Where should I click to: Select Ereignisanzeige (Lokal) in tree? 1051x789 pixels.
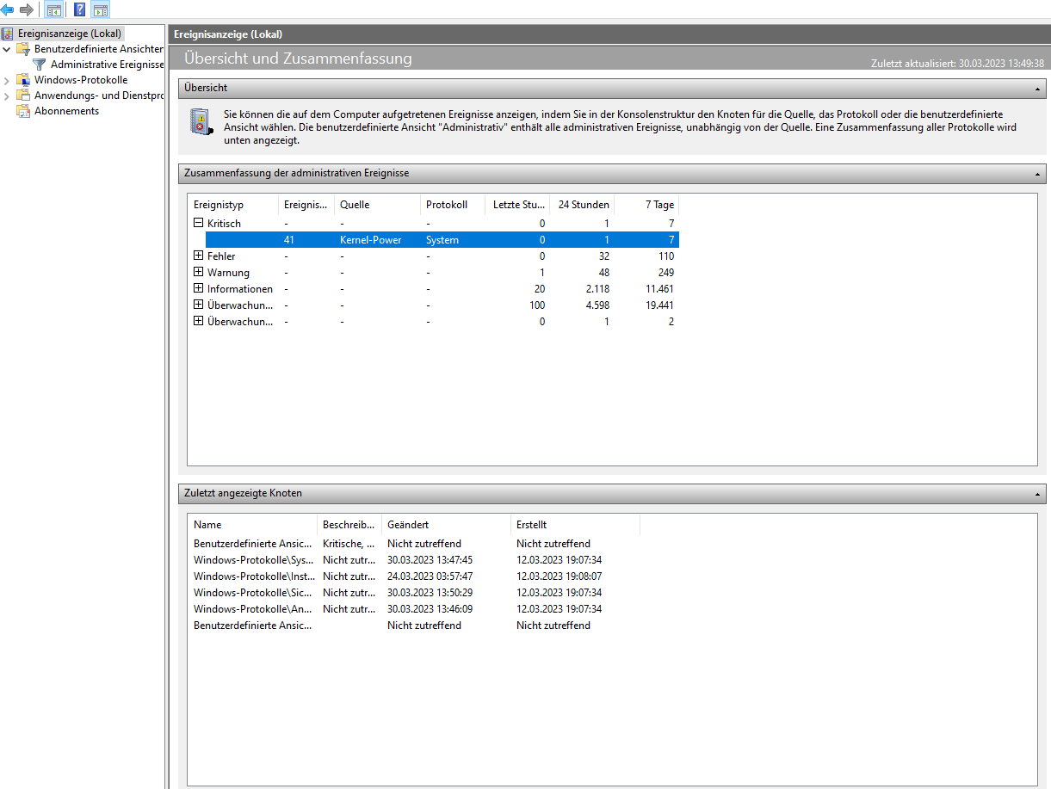point(70,34)
